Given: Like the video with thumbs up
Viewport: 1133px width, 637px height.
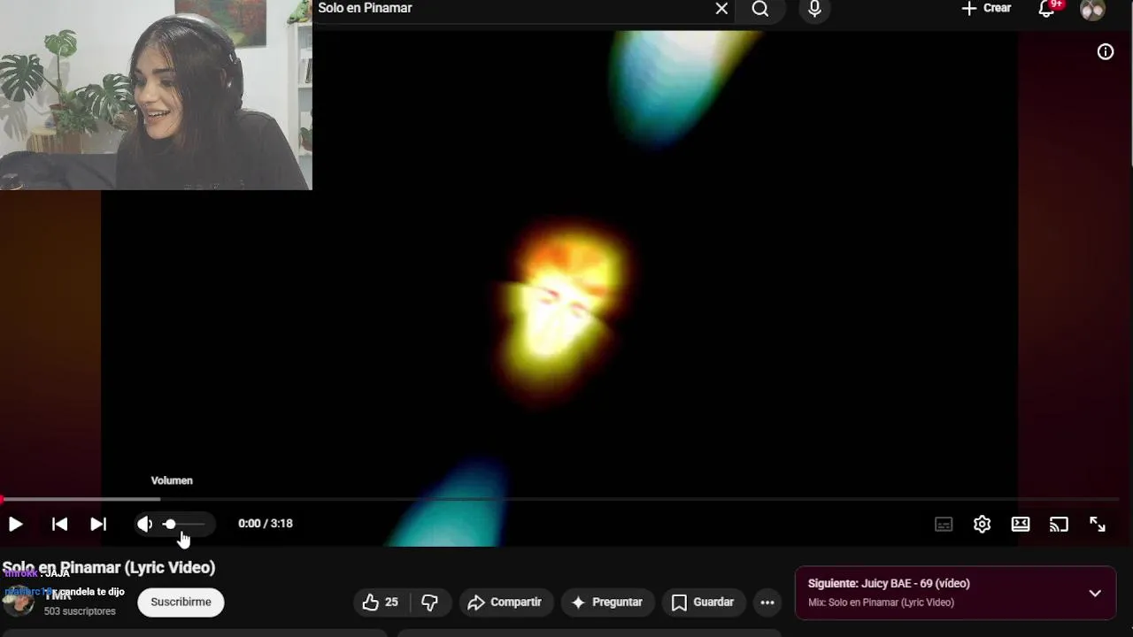Looking at the screenshot, I should 381,602.
